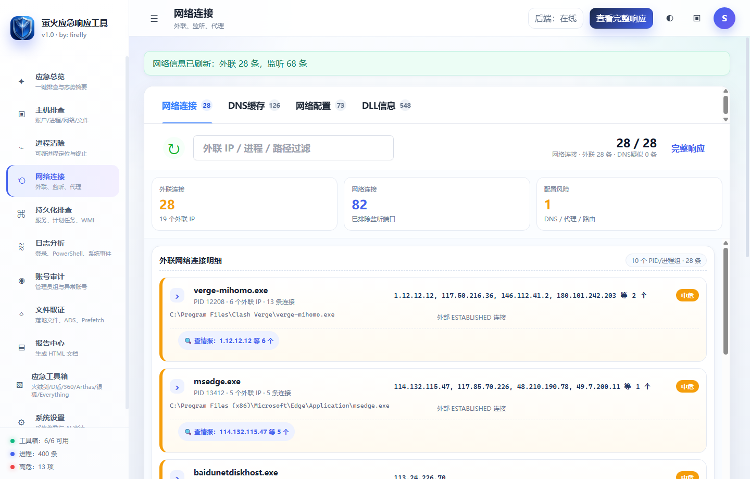Click tab panel scrollbar down arrow
Screen dimensions: 750x479
coord(726,119)
